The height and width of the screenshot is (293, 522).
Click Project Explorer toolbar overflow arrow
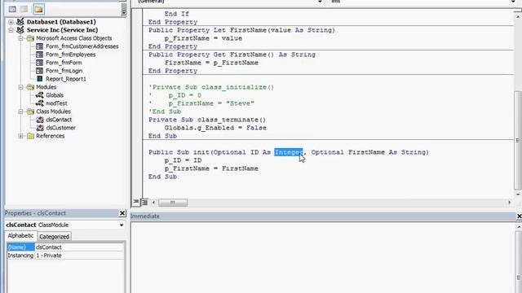click(124, 10)
